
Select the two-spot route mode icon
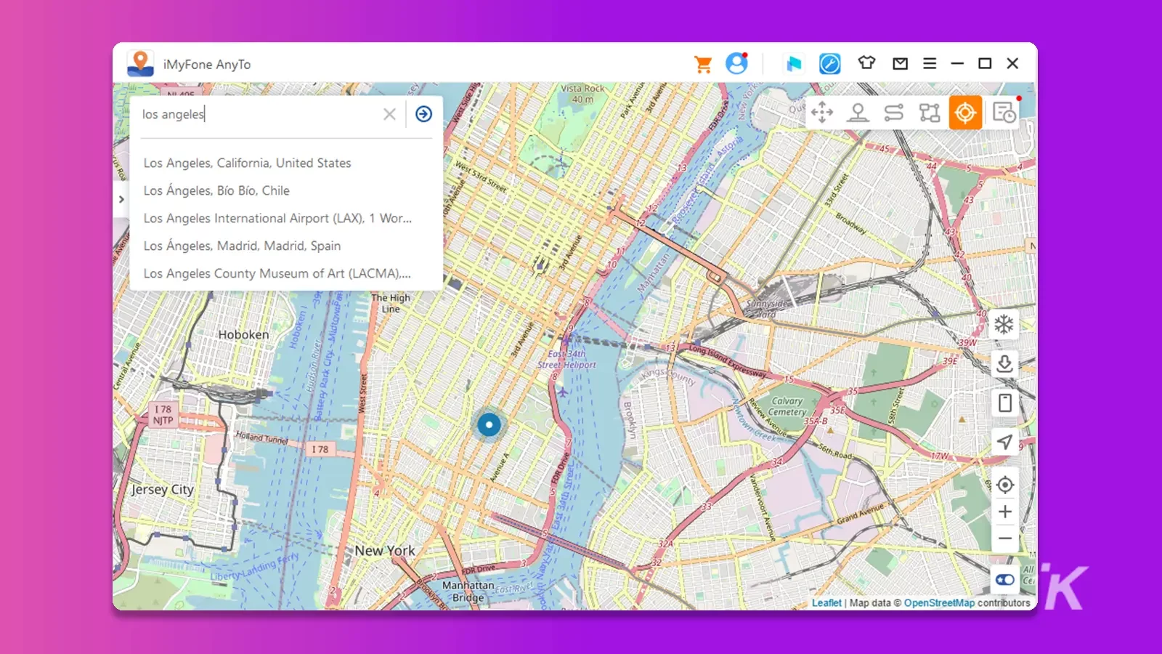click(x=894, y=113)
